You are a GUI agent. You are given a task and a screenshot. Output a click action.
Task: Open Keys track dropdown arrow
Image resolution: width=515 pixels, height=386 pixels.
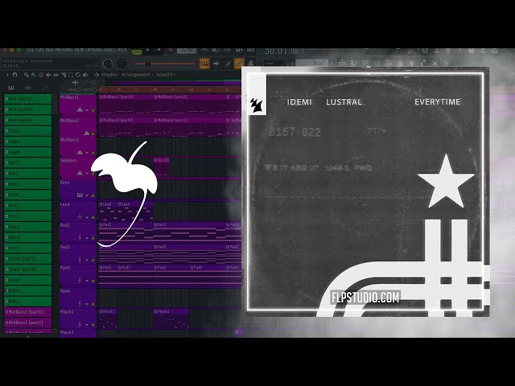pyautogui.click(x=87, y=195)
